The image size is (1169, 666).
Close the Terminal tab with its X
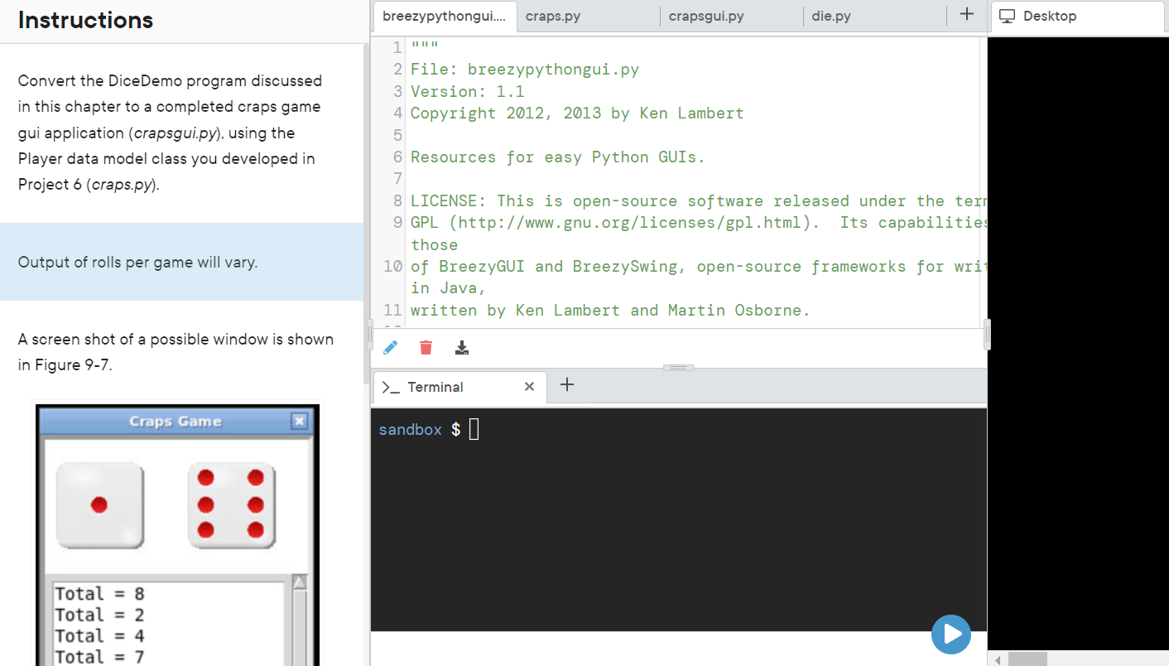[x=529, y=386]
